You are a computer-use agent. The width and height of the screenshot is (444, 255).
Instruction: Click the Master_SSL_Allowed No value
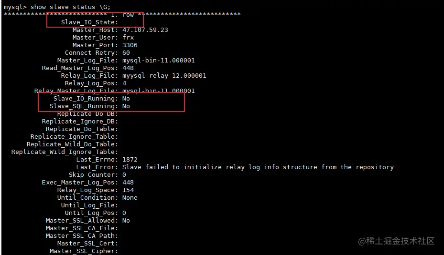click(x=126, y=221)
